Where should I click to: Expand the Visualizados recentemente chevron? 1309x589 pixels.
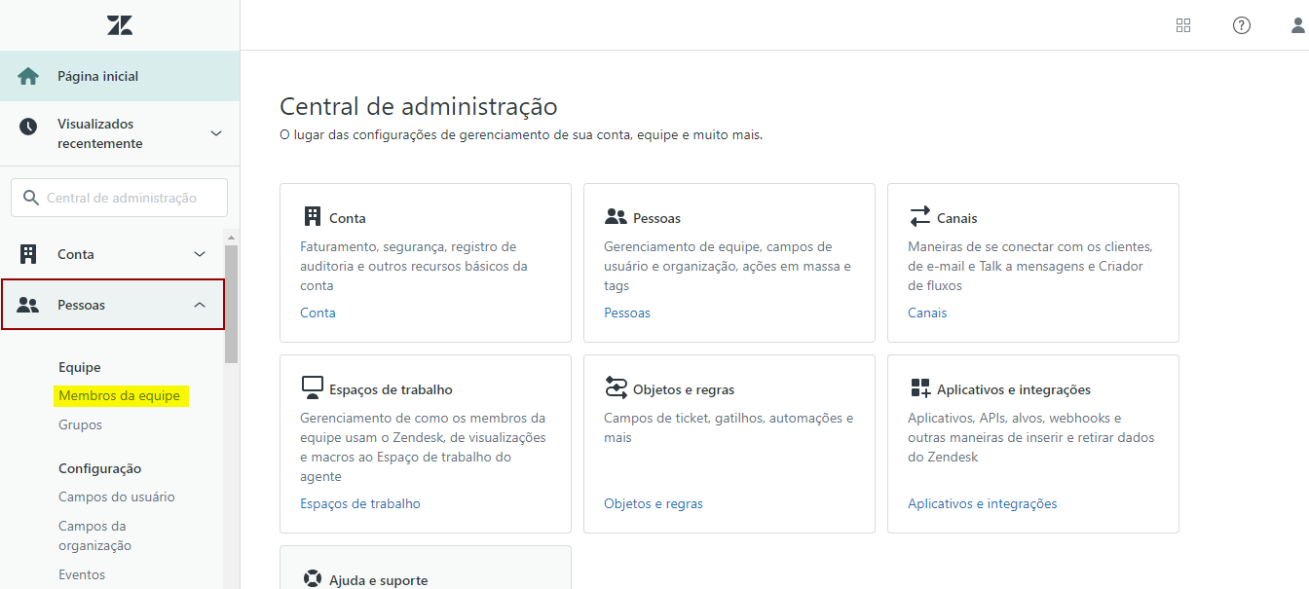tap(216, 133)
